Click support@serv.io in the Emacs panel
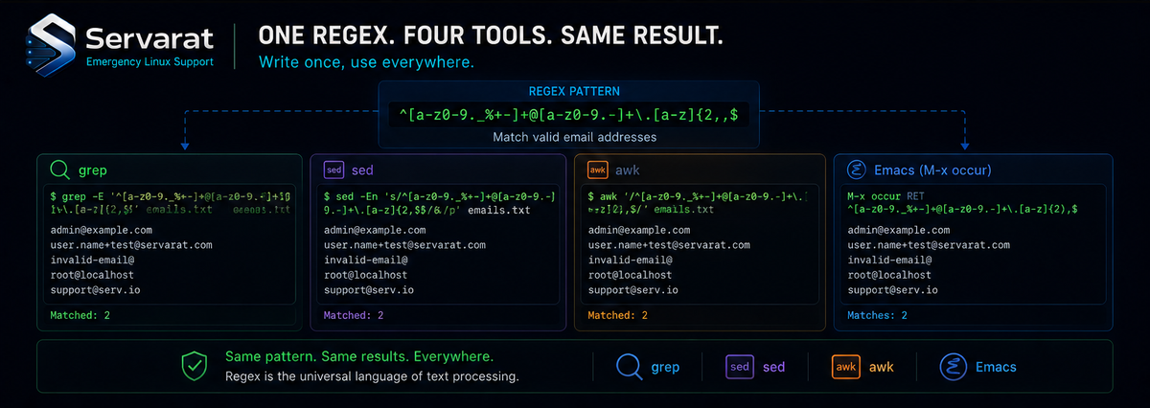1150x408 pixels. click(893, 288)
